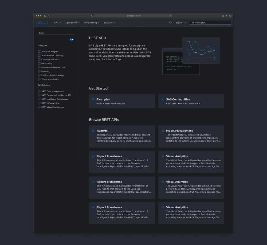Focus the Filter input field
The height and width of the screenshot is (245, 267).
[56, 33]
